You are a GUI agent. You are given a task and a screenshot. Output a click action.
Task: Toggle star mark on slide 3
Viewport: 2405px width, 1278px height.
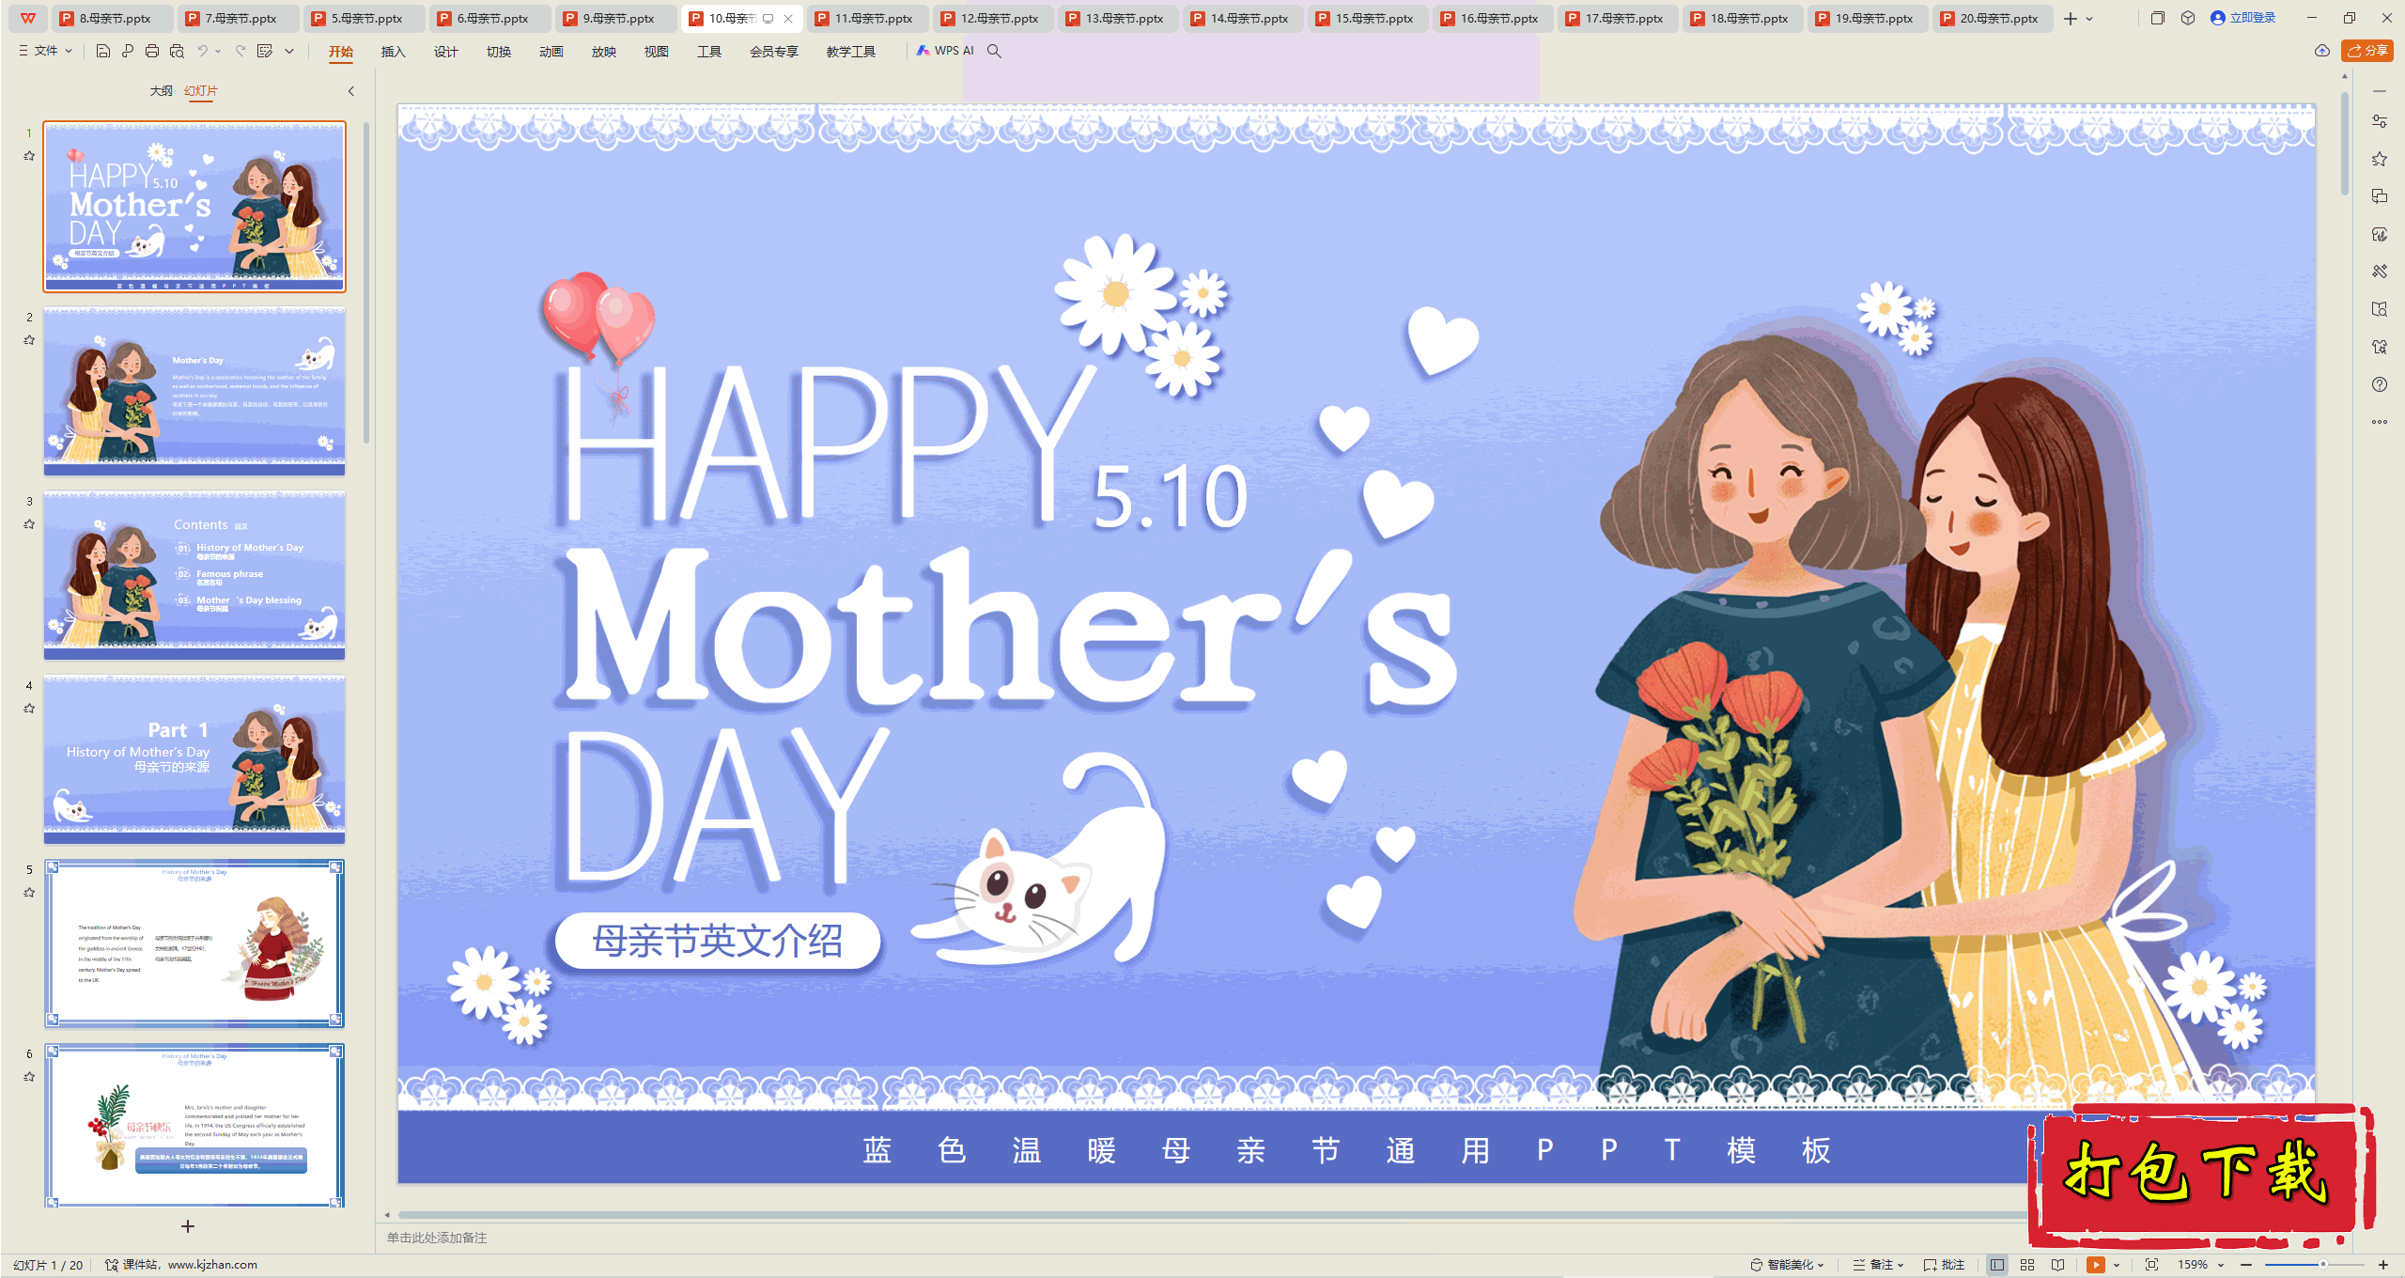[x=29, y=524]
